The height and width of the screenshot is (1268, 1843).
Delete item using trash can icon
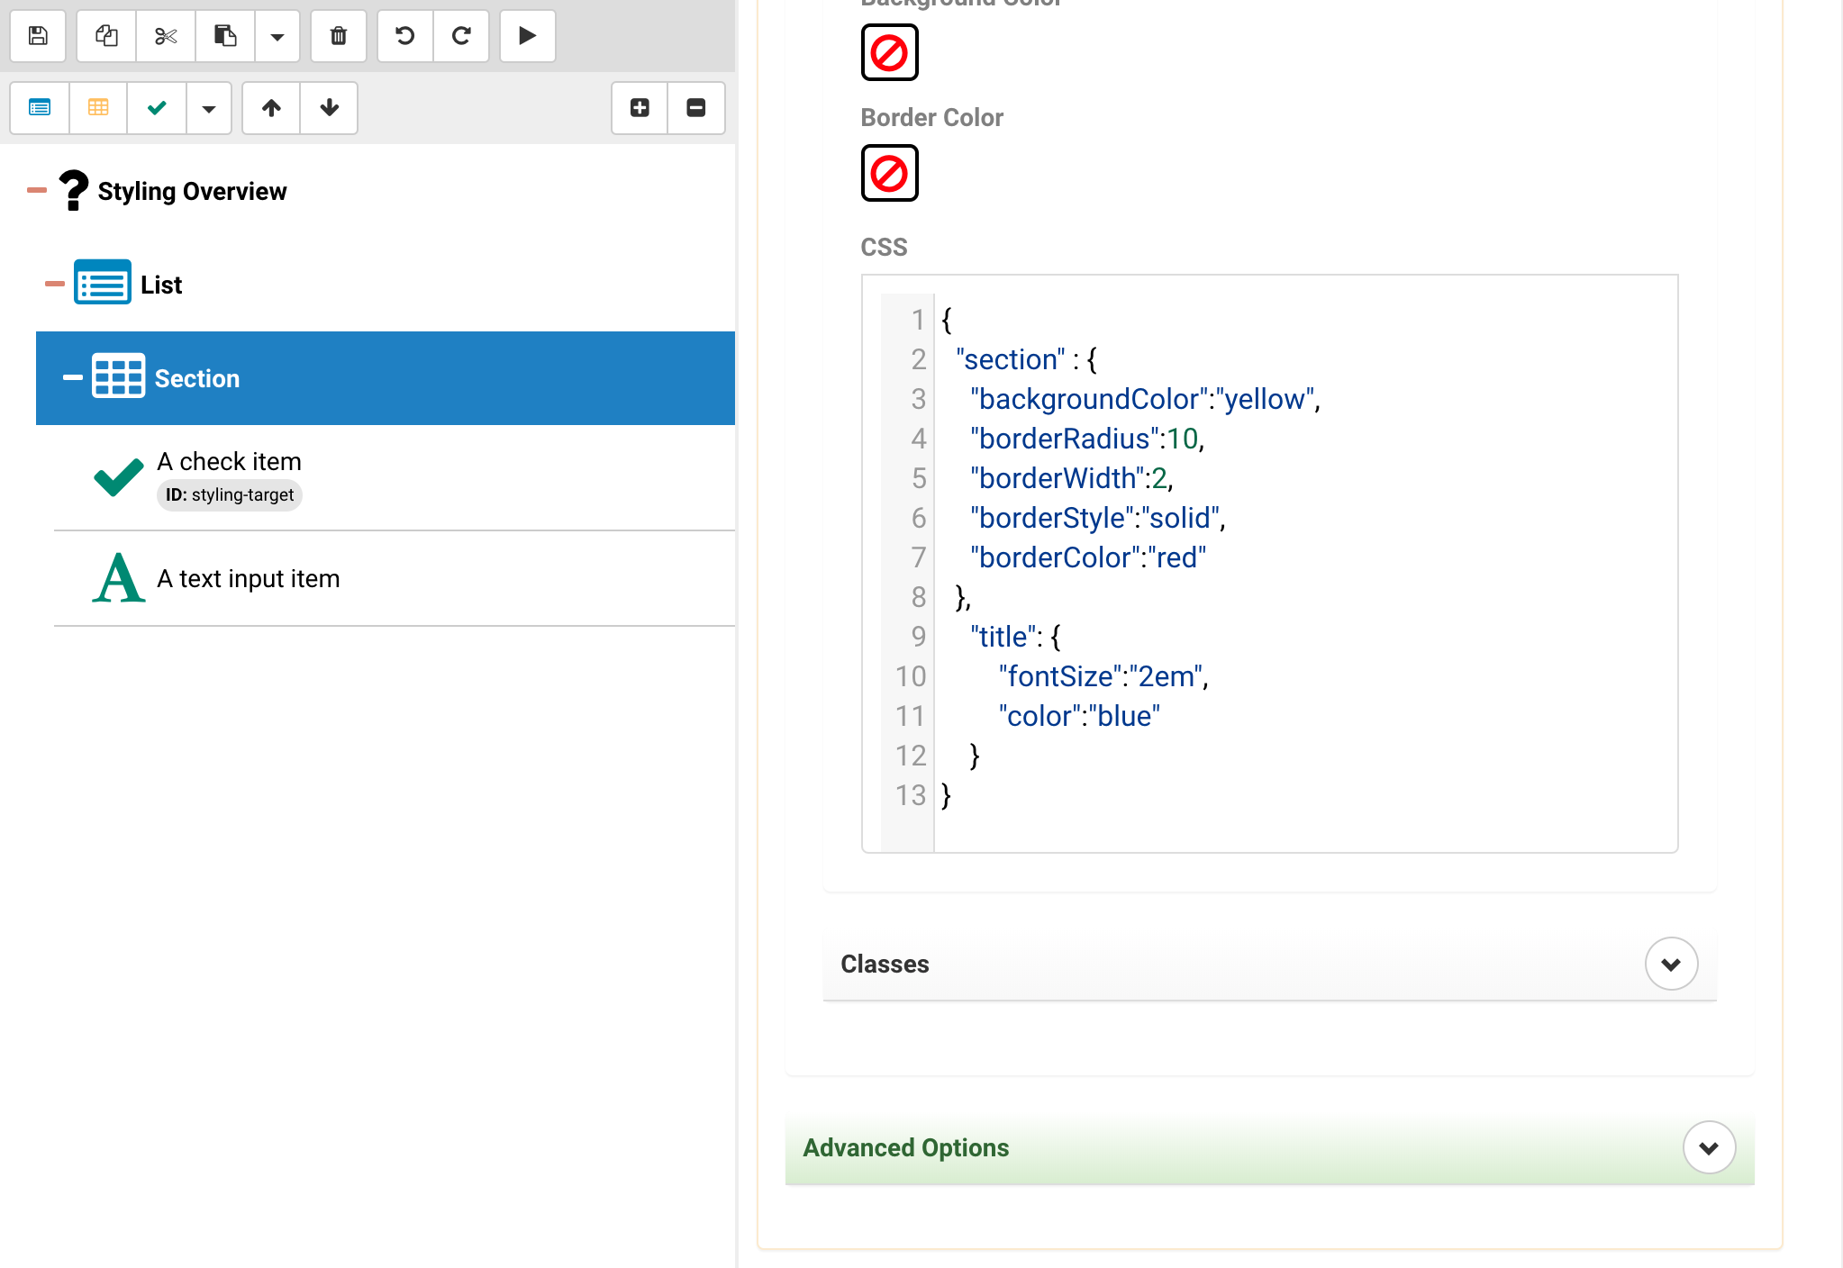pyautogui.click(x=339, y=36)
